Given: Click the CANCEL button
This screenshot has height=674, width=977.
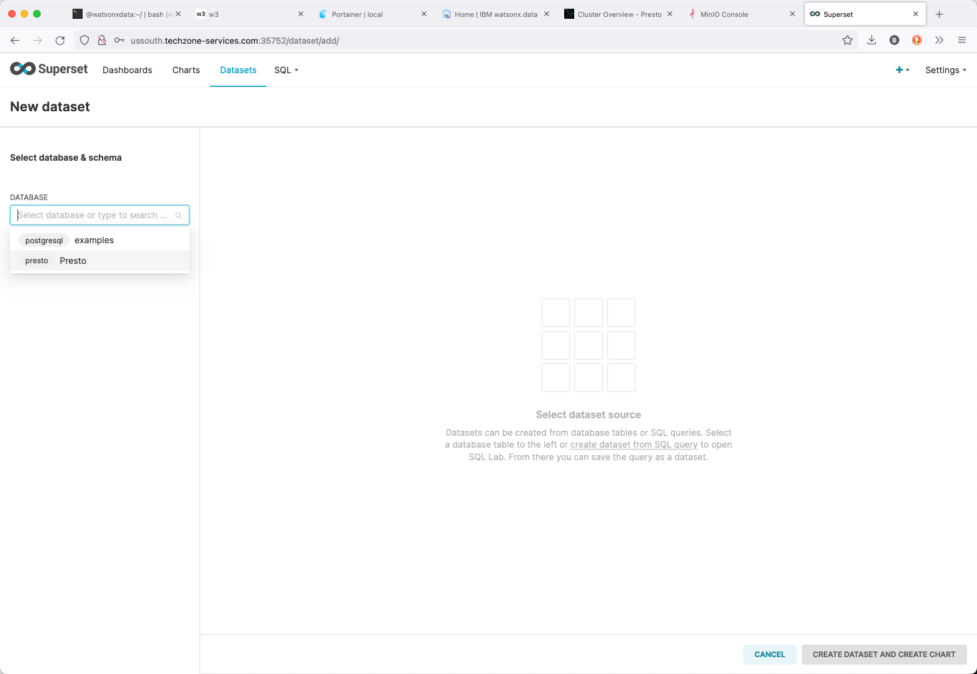Looking at the screenshot, I should pyautogui.click(x=769, y=654).
